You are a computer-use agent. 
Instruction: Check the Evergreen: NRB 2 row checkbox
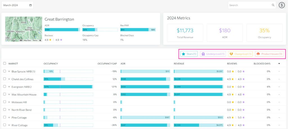pos(4,87)
